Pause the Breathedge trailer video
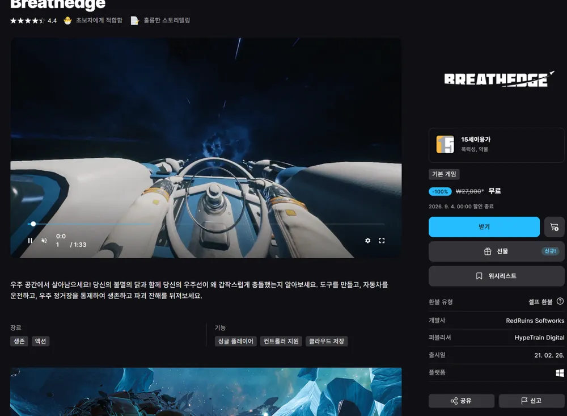567x416 pixels. pos(31,241)
